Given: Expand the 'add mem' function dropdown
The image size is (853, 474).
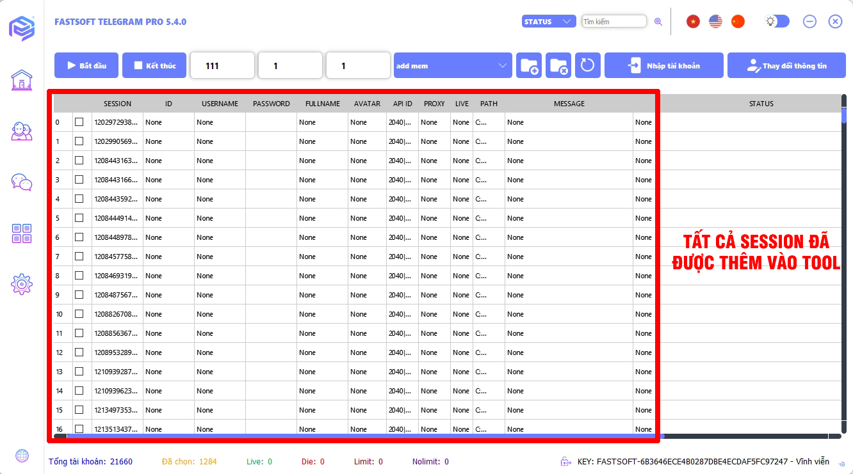Looking at the screenshot, I should click(x=453, y=65).
